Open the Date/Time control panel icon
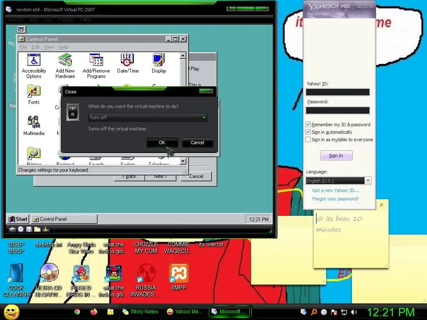427x320 pixels. (128, 63)
